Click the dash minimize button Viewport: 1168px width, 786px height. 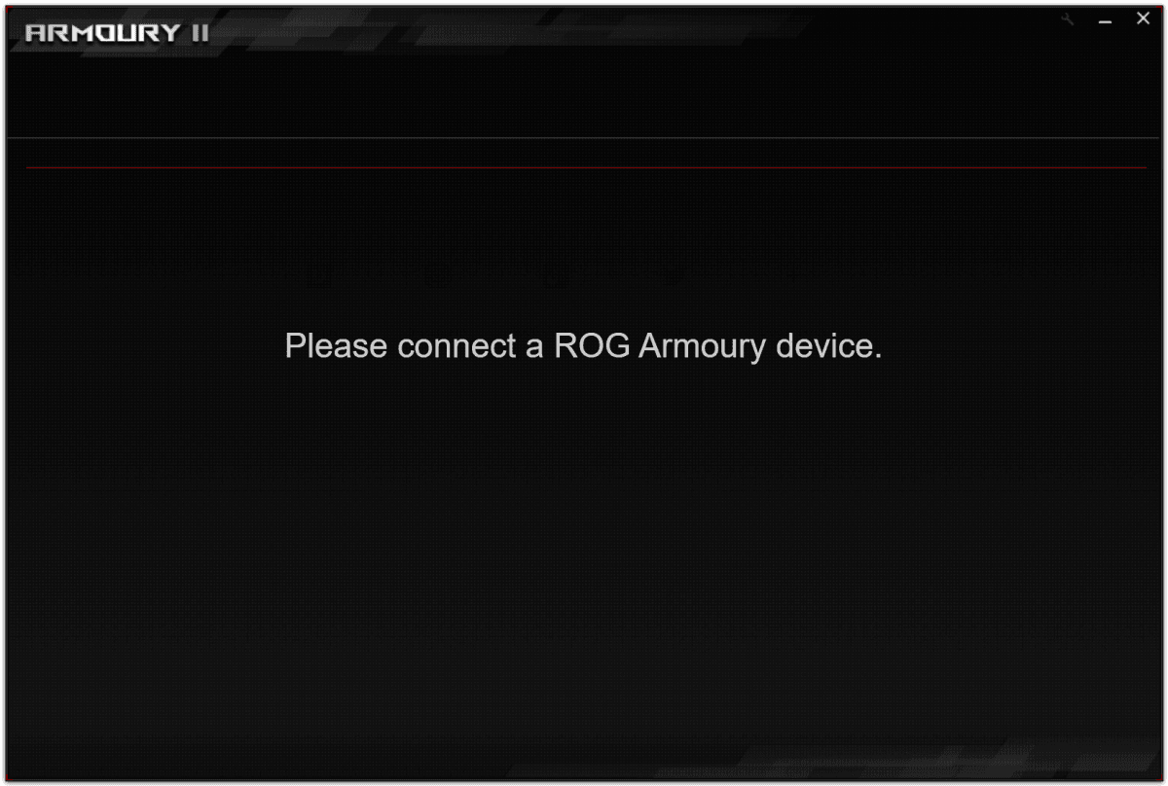1105,20
